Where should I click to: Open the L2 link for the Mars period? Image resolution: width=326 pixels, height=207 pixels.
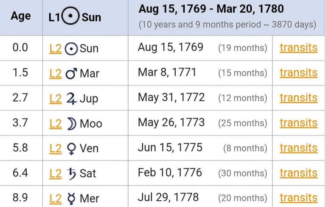[x=55, y=73]
